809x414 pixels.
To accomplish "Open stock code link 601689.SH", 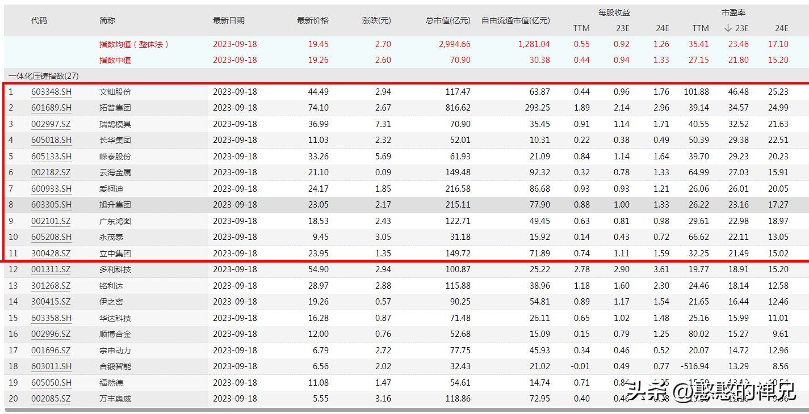I will point(51,108).
